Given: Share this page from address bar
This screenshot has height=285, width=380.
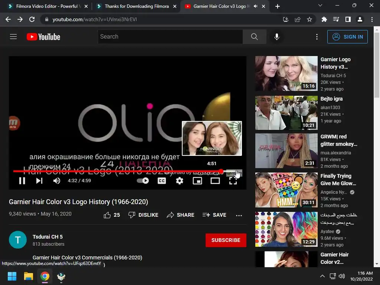Looking at the screenshot, I should tap(298, 19).
